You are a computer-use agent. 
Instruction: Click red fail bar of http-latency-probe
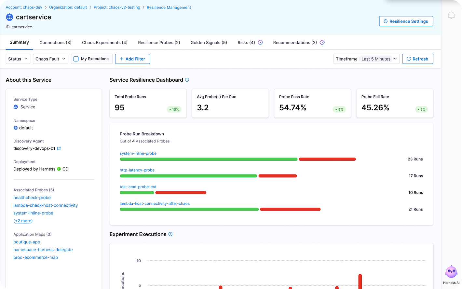click(x=278, y=176)
